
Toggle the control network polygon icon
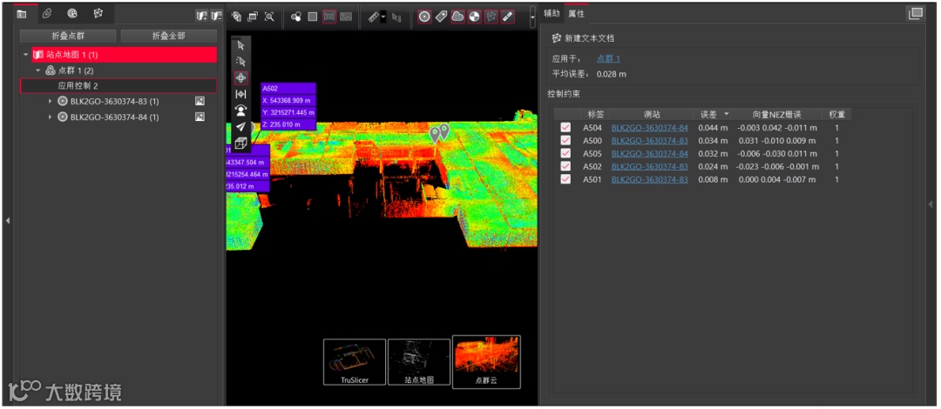coord(491,17)
